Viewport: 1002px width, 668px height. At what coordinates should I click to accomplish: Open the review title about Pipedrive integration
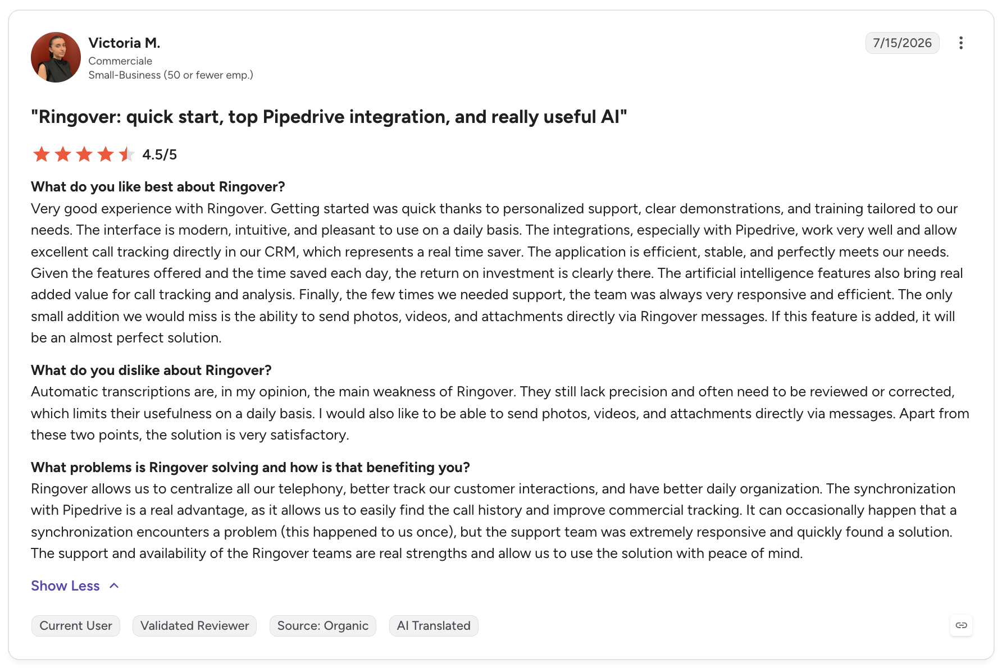[329, 117]
